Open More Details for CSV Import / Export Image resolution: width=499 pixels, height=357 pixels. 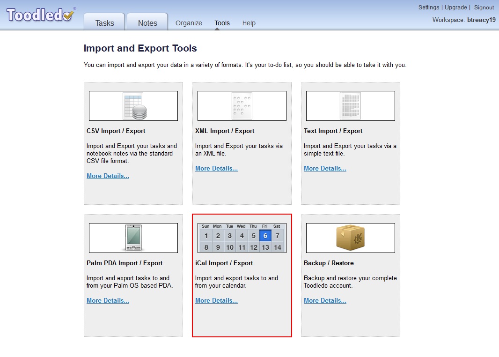pyautogui.click(x=108, y=176)
